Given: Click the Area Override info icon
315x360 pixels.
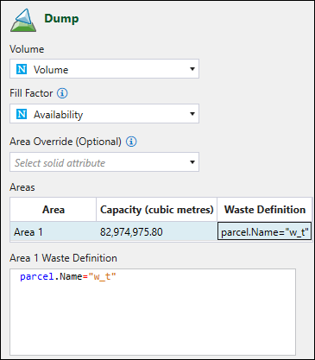Looking at the screenshot, I should [131, 142].
